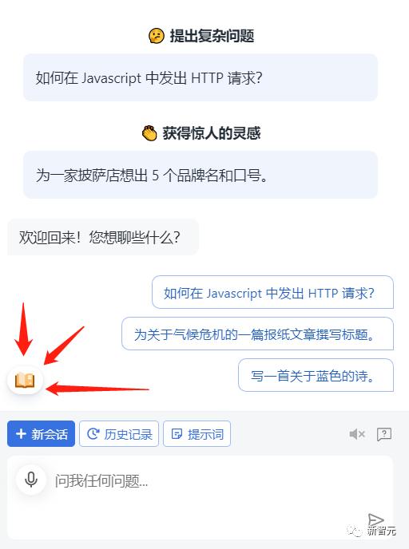
Task: Toggle the muted speaker icon
Action: click(x=357, y=434)
